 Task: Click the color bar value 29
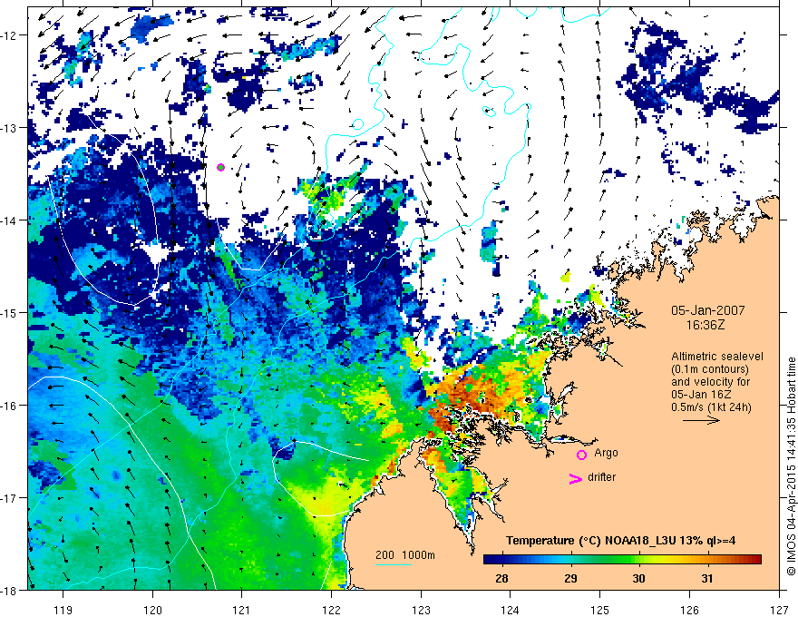(x=570, y=578)
